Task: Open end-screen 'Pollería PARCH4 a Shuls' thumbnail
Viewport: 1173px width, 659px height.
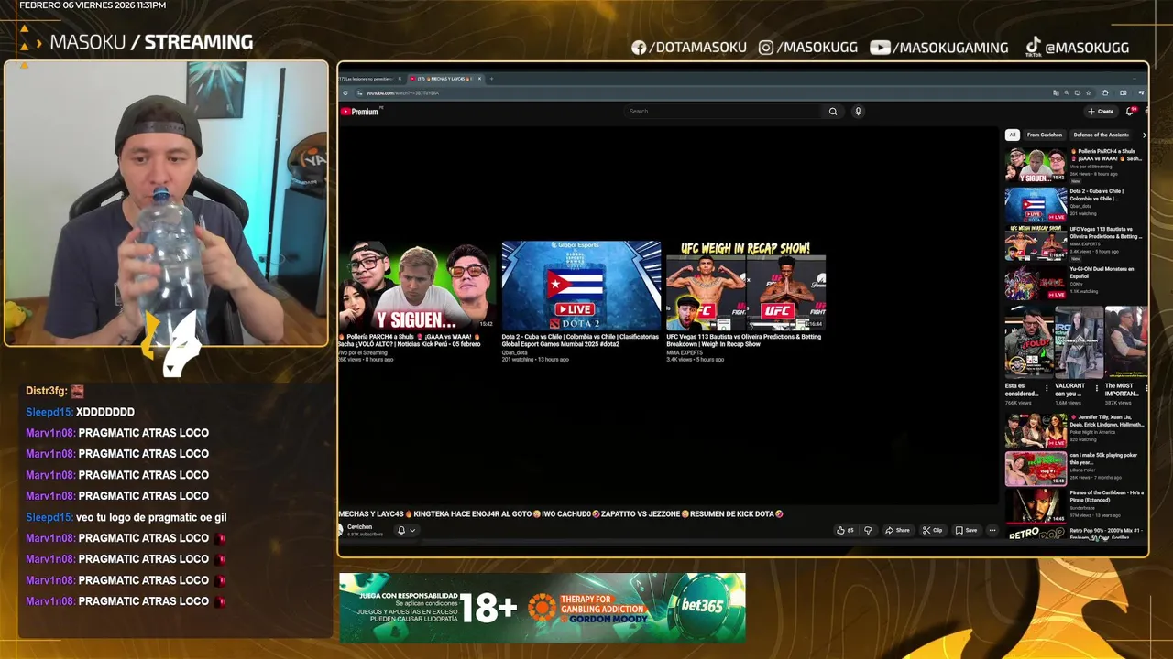Action: [417, 286]
